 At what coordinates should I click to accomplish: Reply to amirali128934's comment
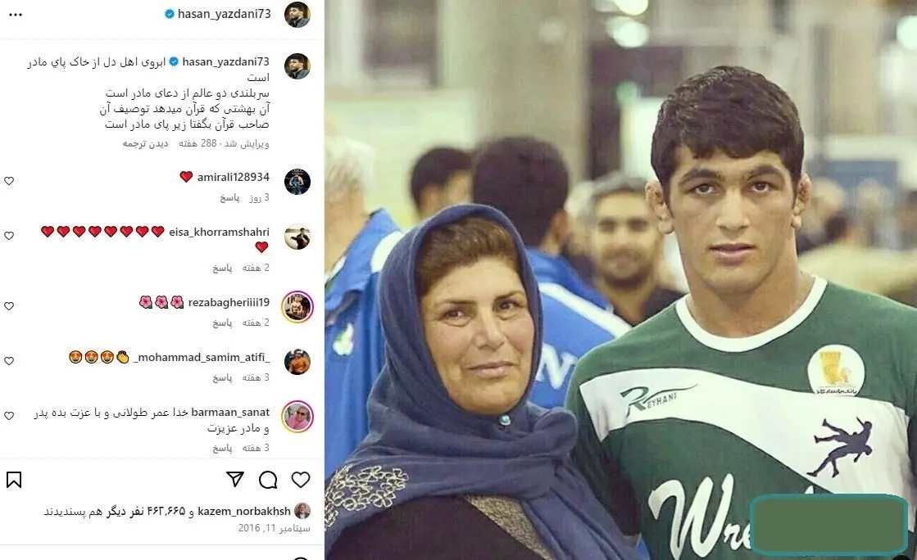point(229,198)
